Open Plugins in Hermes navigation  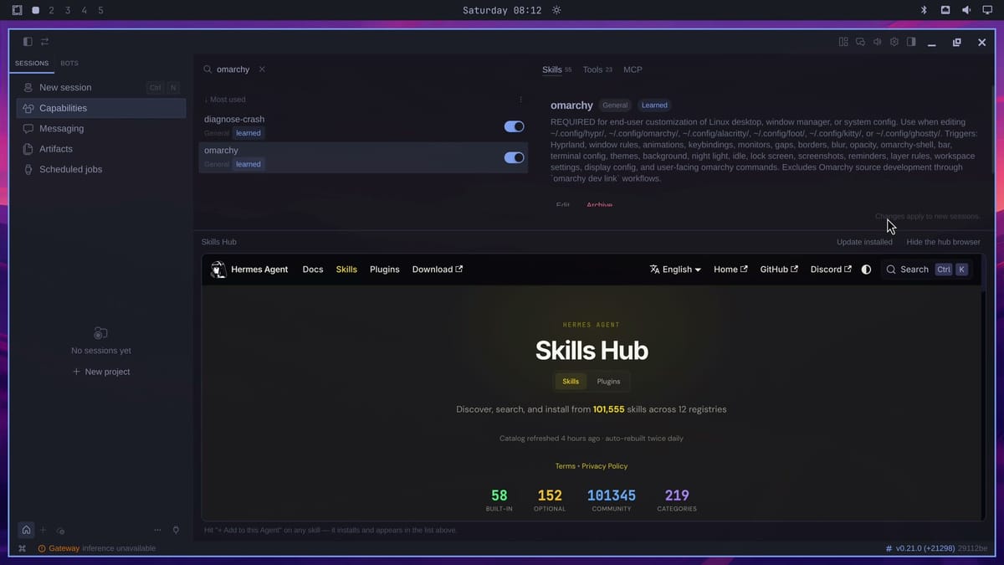click(385, 270)
